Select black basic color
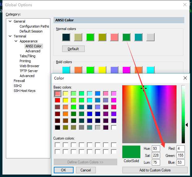The image size is (192, 177). click(x=58, y=127)
